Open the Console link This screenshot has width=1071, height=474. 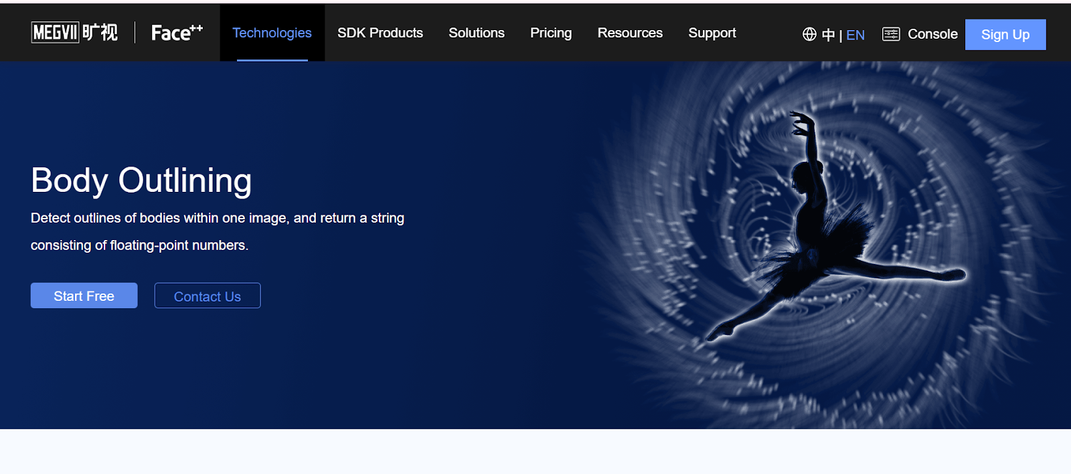(932, 34)
